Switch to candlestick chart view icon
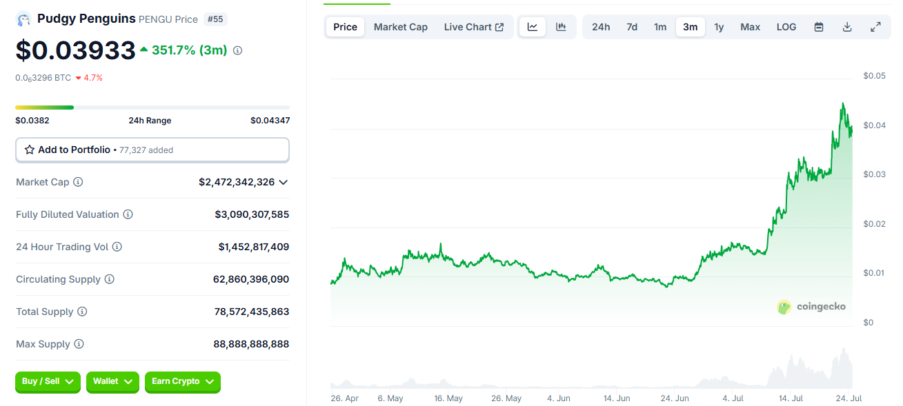The height and width of the screenshot is (406, 903). tap(561, 27)
